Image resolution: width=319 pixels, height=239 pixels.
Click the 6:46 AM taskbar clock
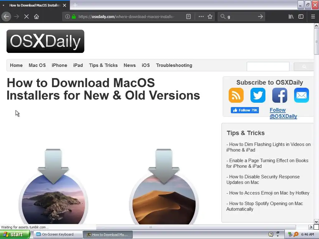307,235
